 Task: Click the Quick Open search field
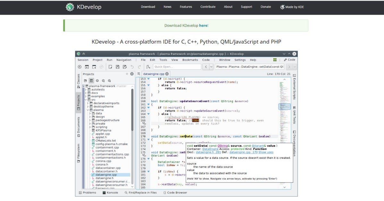[177, 67]
